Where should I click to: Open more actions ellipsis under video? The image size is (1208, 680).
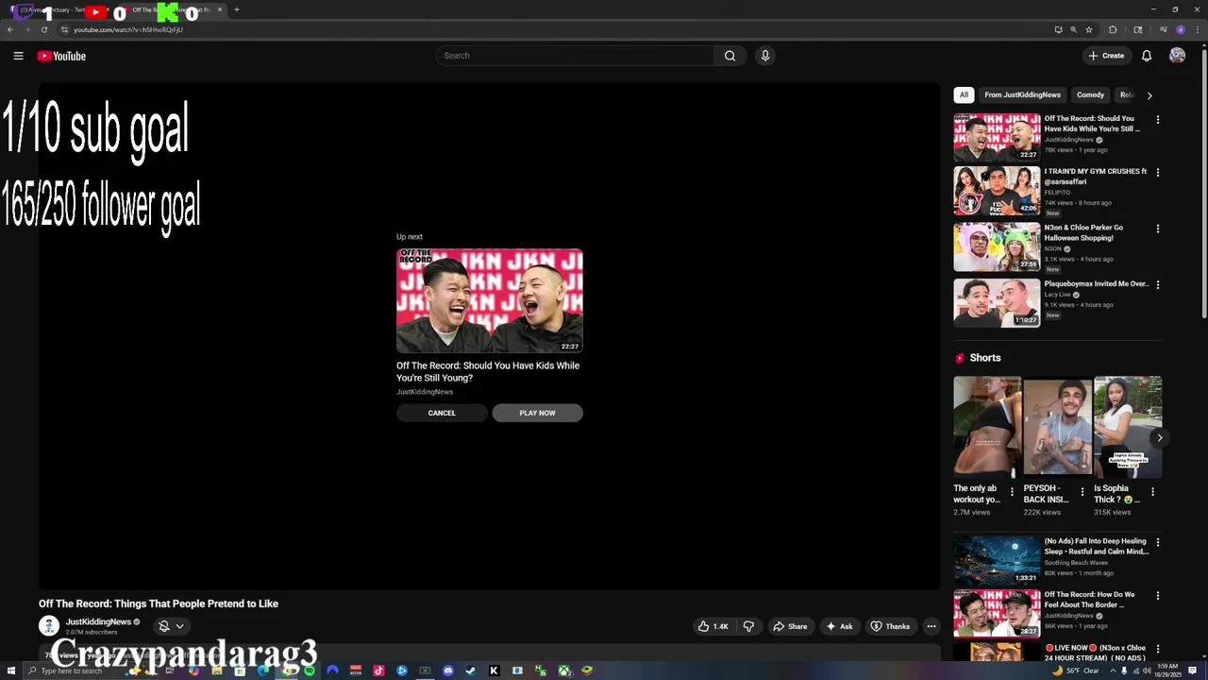coord(931,626)
